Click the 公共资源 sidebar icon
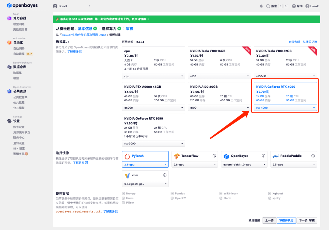This screenshot has width=329, height=230. (9, 91)
